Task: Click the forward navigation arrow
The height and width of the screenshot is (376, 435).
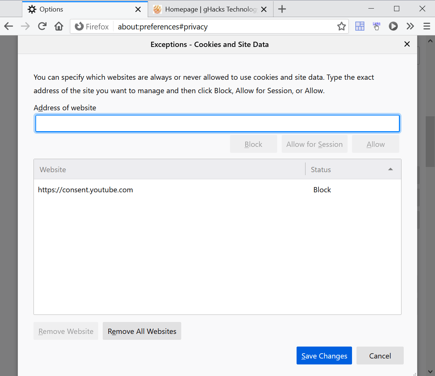Action: coord(25,26)
